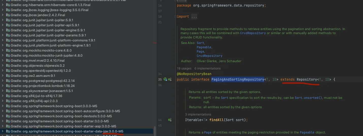
Task: Open the Sort link under See Also
Action: pyautogui.click(x=200, y=43)
